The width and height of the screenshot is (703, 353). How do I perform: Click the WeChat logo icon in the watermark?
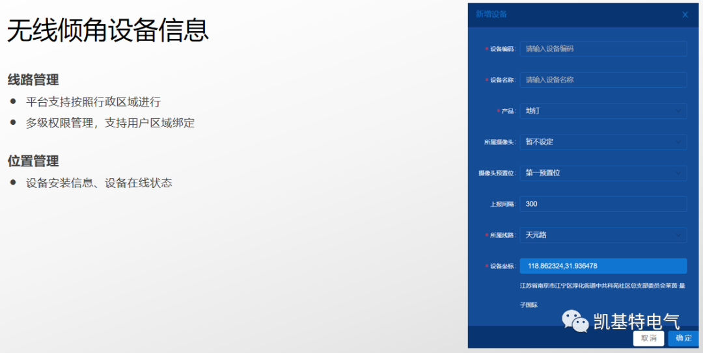[575, 320]
